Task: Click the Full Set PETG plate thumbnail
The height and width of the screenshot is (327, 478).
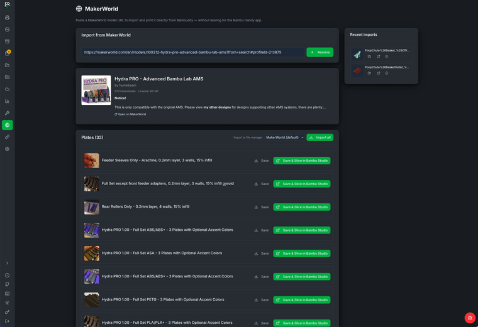Action: (92, 300)
